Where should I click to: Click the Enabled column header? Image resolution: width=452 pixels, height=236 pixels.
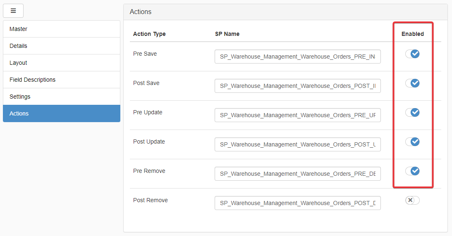(412, 34)
